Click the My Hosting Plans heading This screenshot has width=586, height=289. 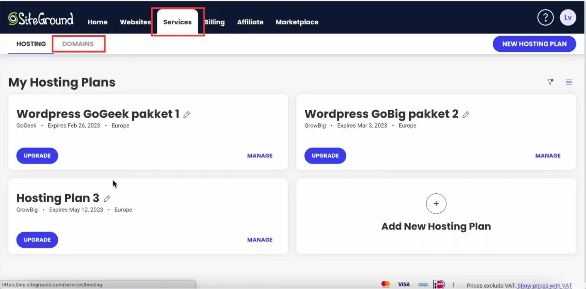62,82
